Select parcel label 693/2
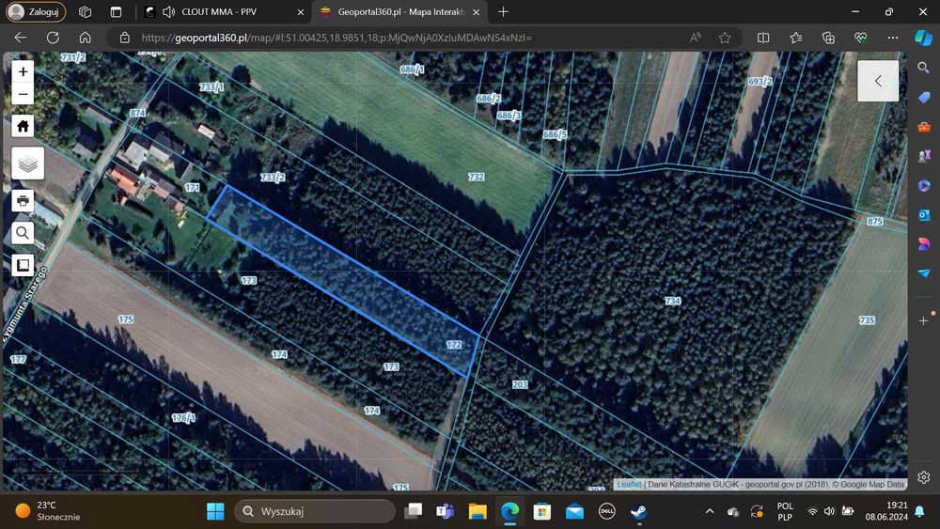The width and height of the screenshot is (940, 529). point(760,81)
